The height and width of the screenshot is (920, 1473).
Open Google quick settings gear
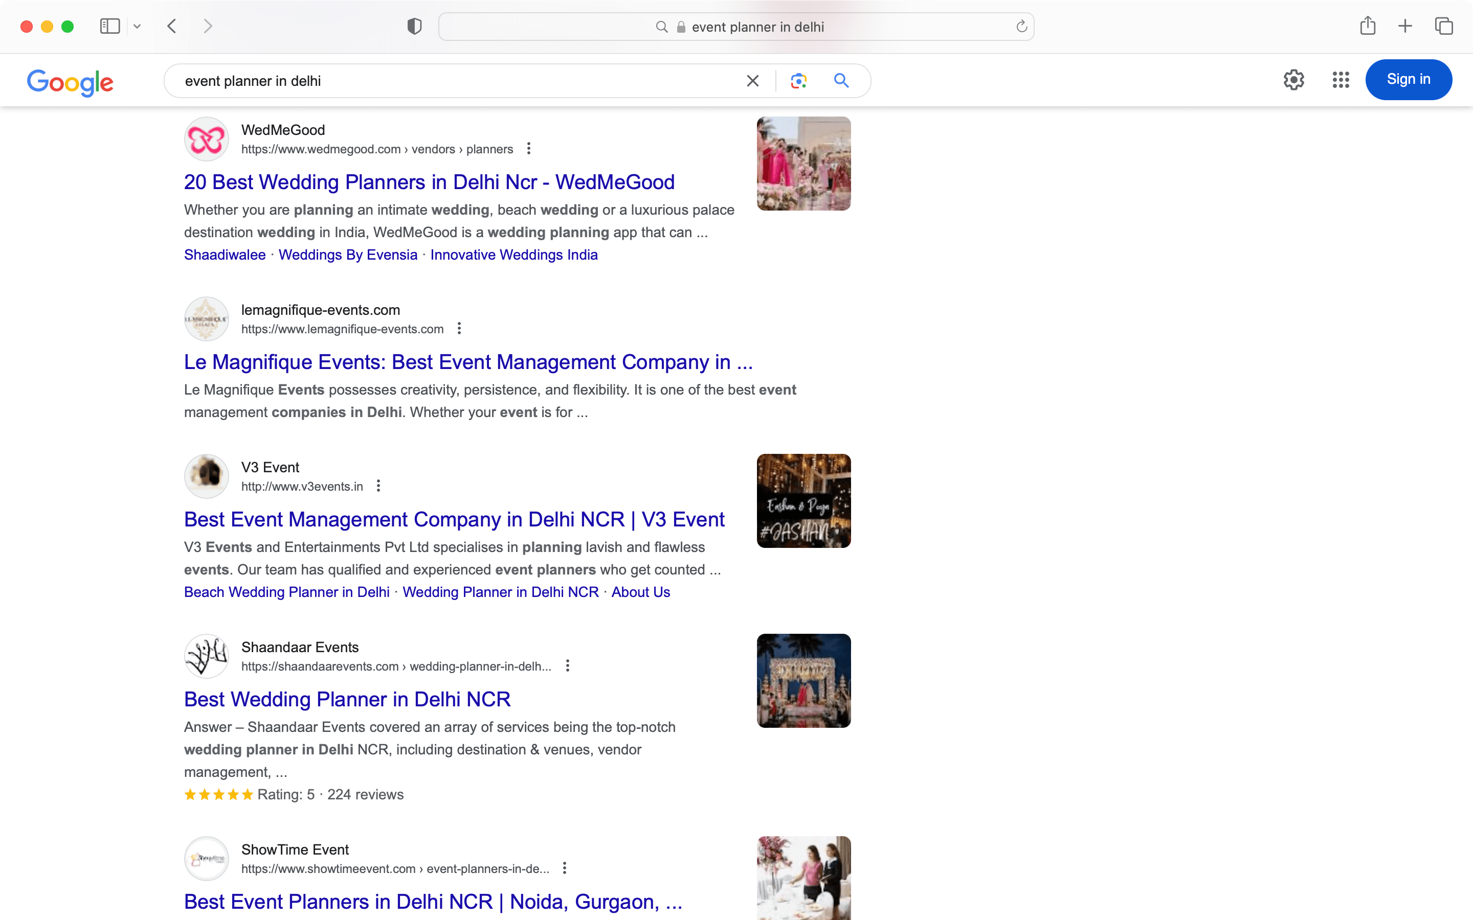click(x=1294, y=80)
